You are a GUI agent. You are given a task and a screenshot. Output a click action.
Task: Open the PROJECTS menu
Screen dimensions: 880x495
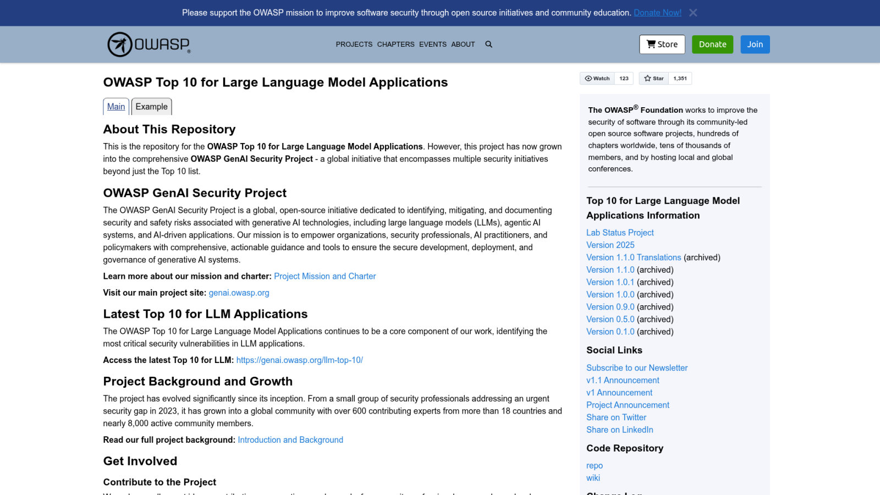354,45
